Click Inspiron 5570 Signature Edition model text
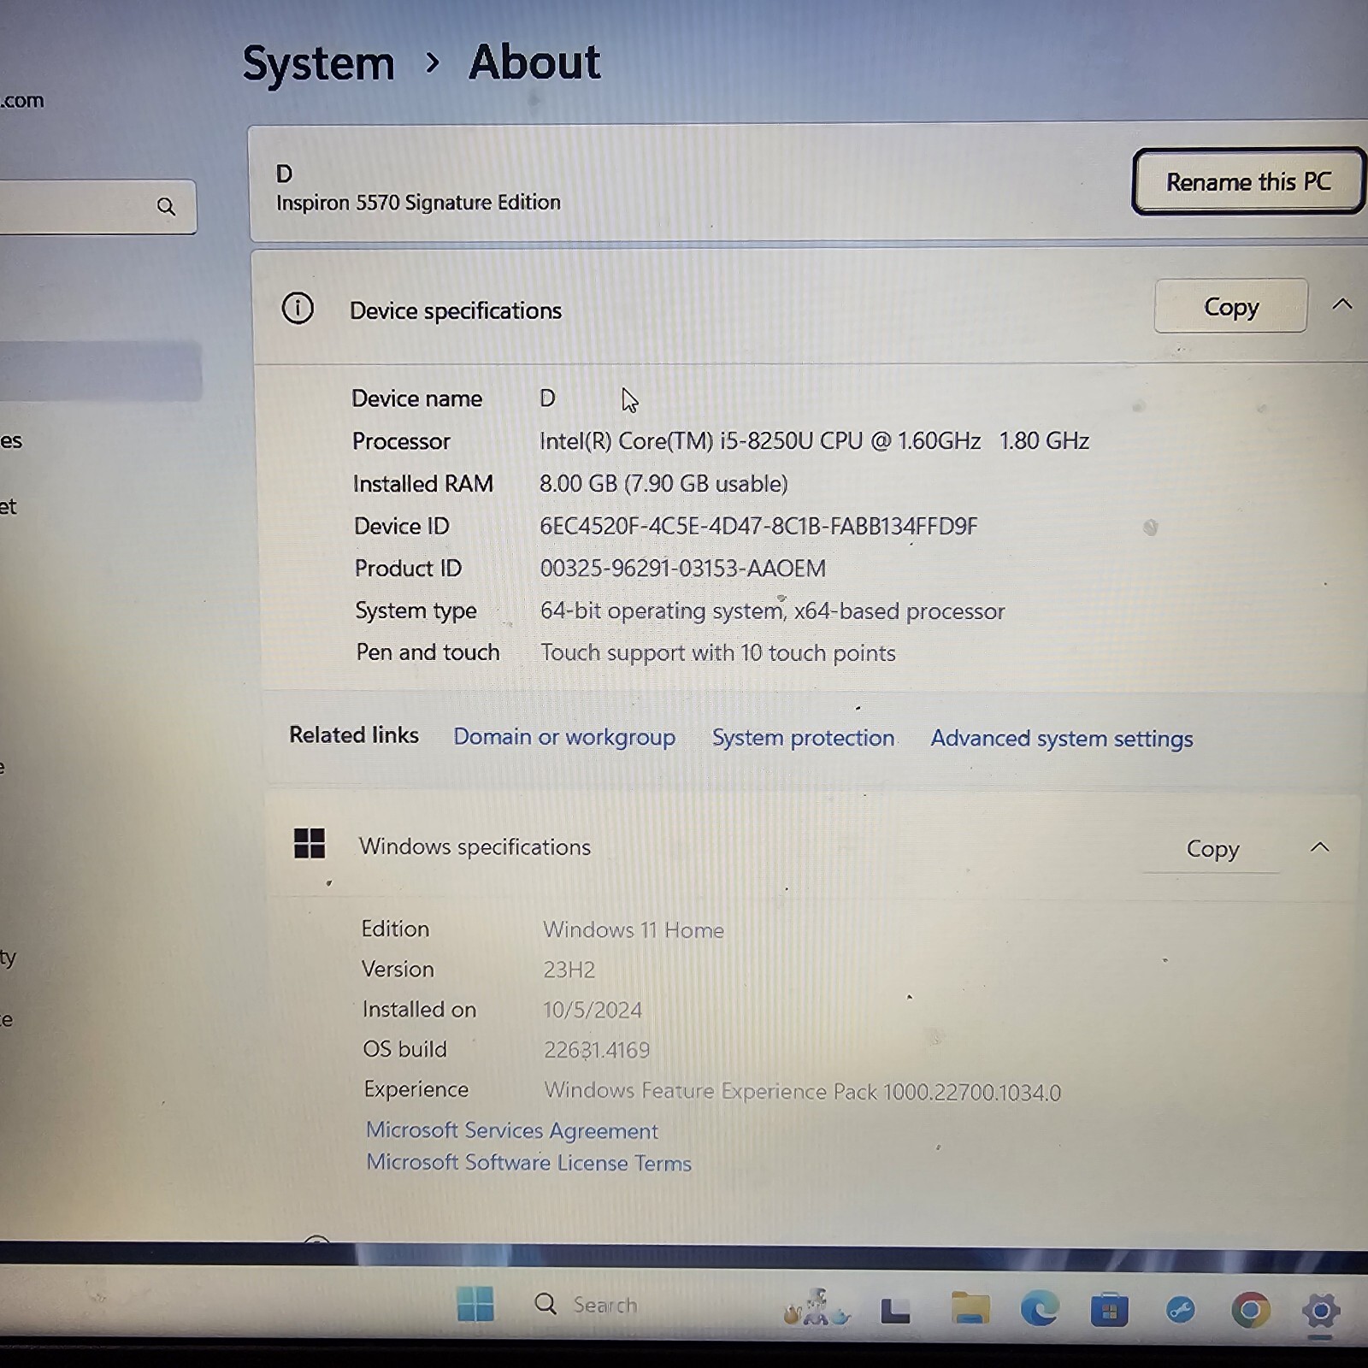 [x=418, y=203]
